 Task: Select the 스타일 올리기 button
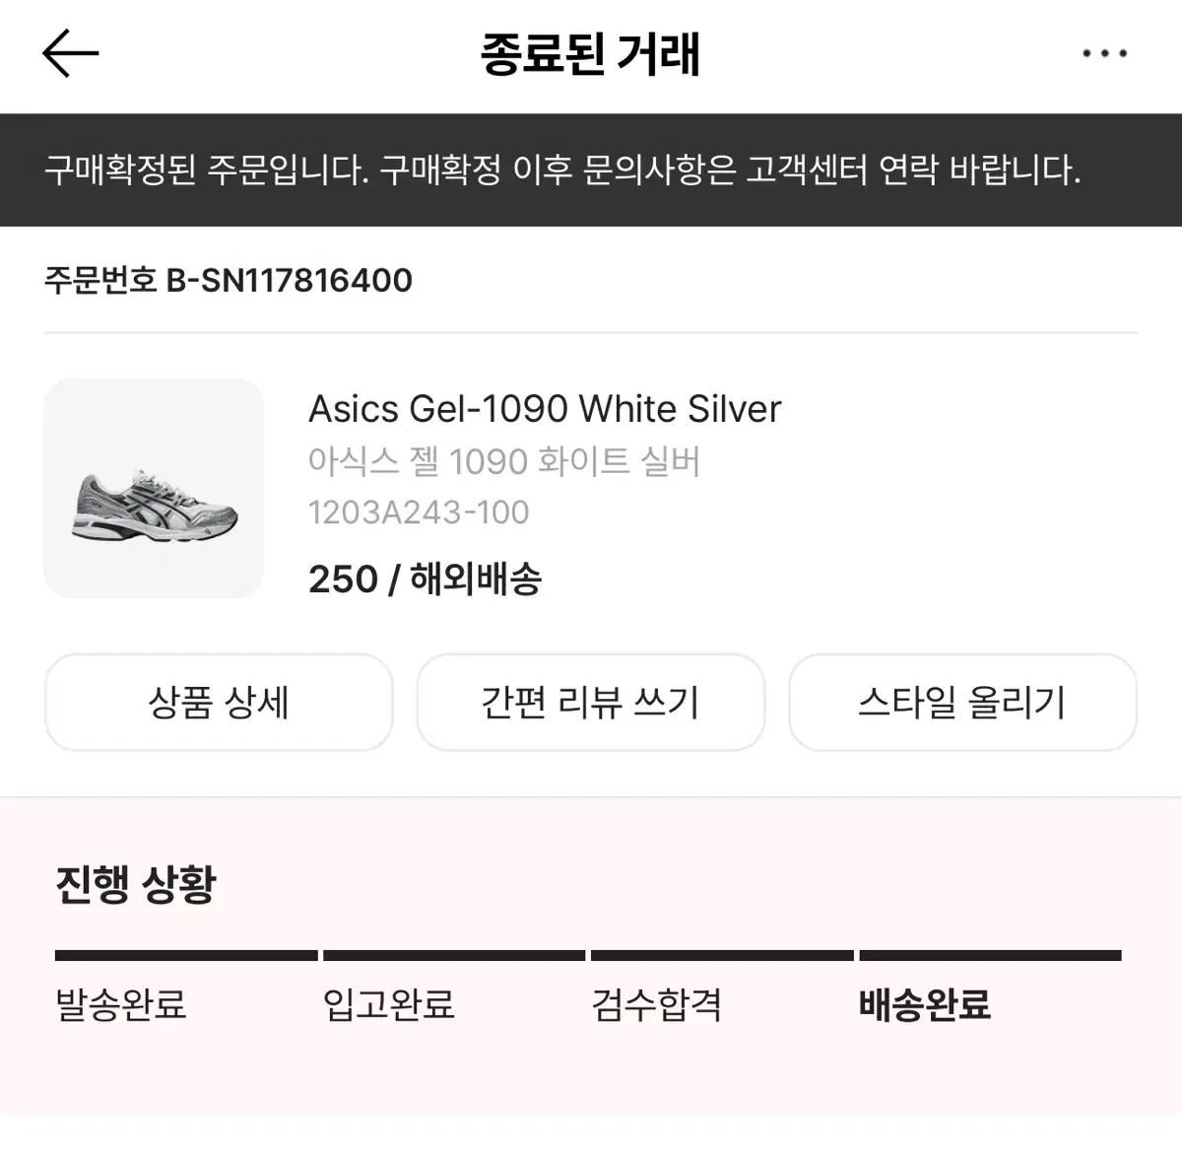pos(962,703)
